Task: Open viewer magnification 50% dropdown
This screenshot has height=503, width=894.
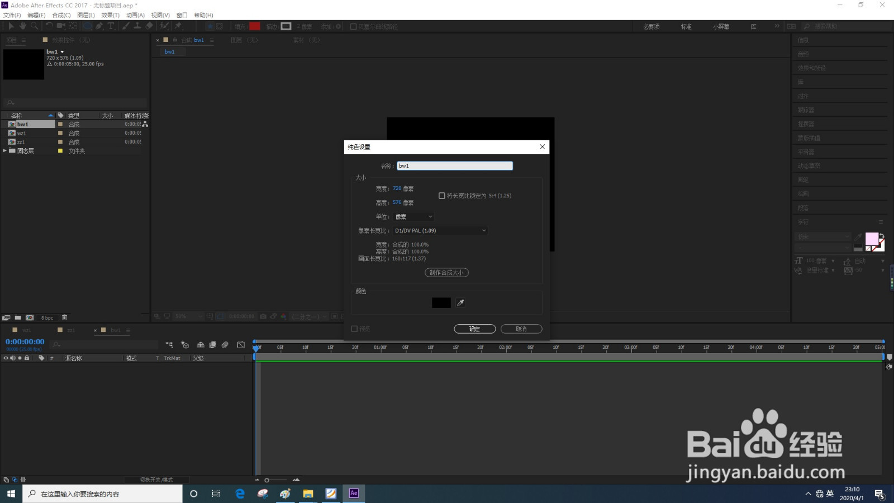Action: pos(189,316)
